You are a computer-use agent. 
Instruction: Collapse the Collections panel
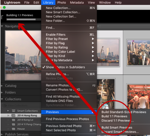[2, 99]
